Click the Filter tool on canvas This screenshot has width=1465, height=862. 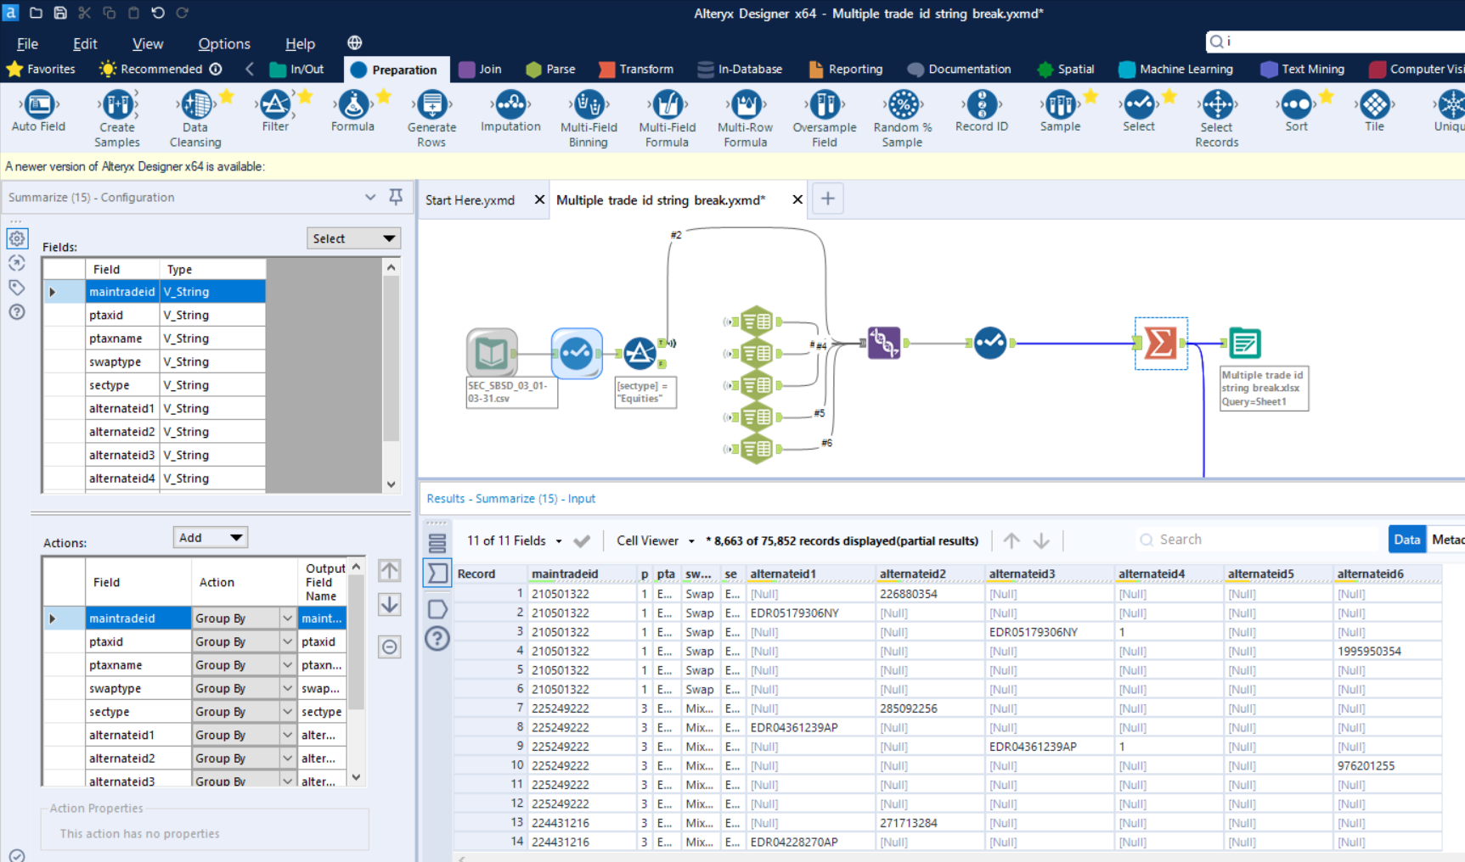point(640,352)
